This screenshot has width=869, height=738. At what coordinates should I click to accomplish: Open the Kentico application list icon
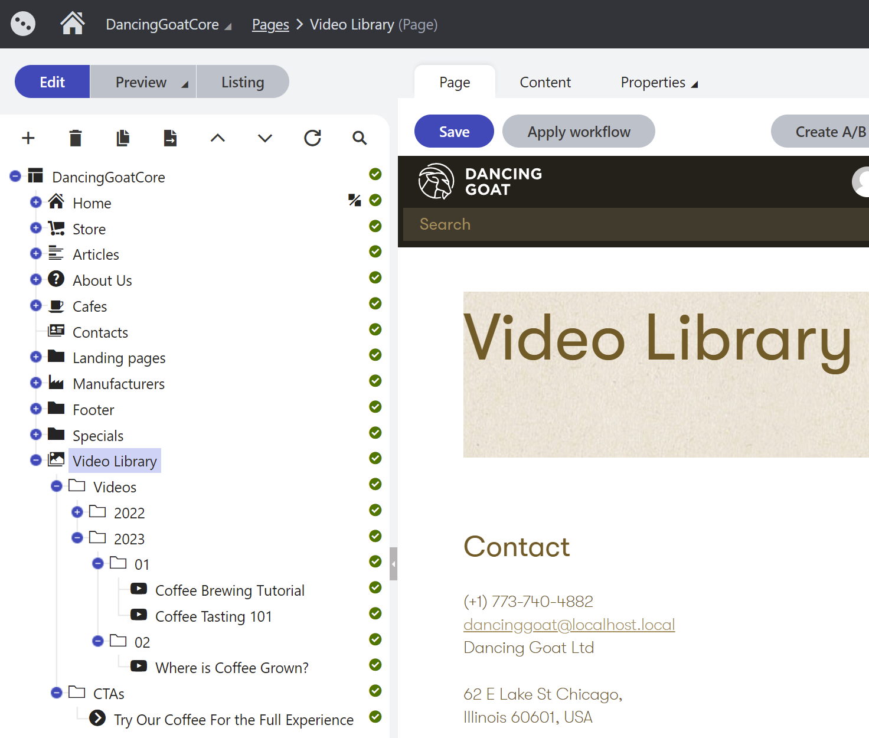tap(23, 24)
